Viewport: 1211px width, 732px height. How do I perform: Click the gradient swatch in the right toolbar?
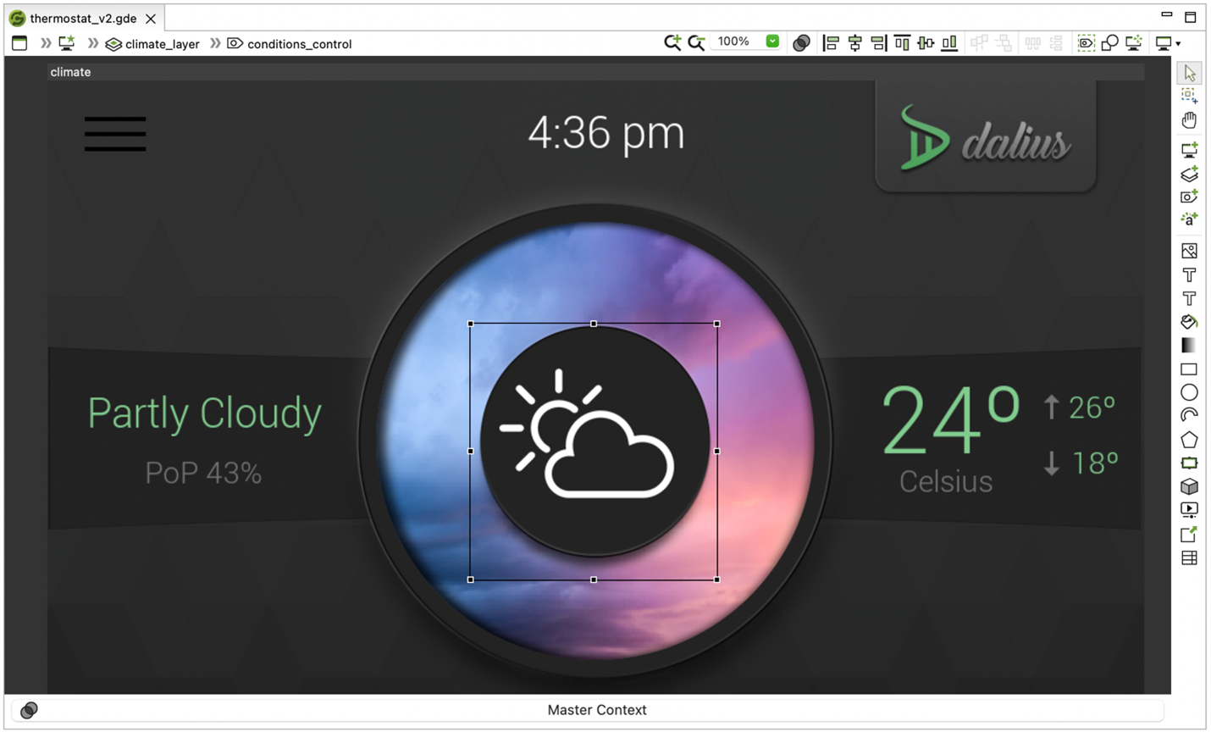coord(1188,345)
